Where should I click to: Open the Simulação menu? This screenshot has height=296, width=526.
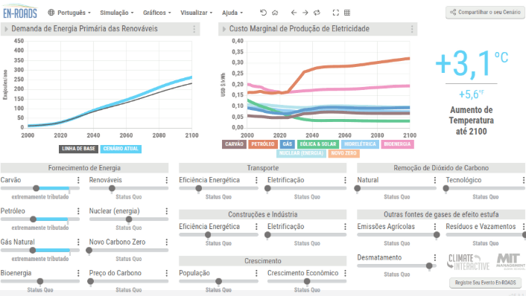117,13
